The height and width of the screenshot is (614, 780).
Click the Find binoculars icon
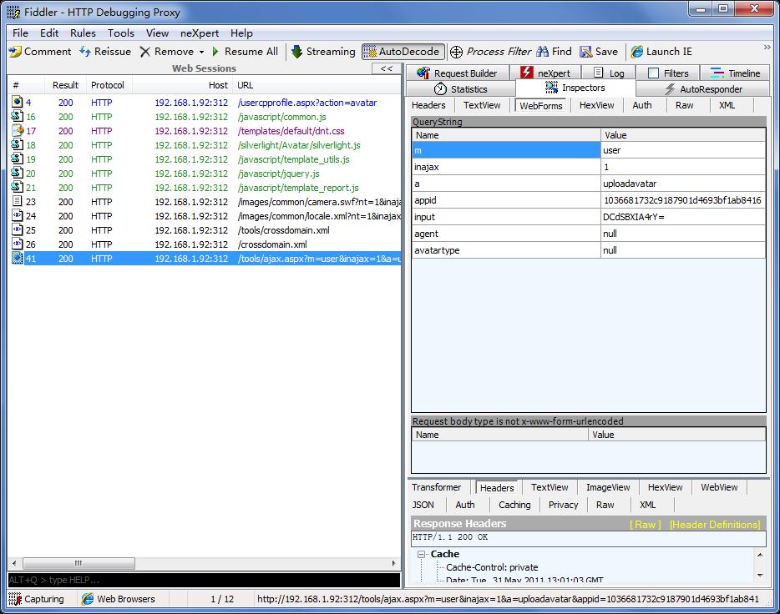point(543,52)
